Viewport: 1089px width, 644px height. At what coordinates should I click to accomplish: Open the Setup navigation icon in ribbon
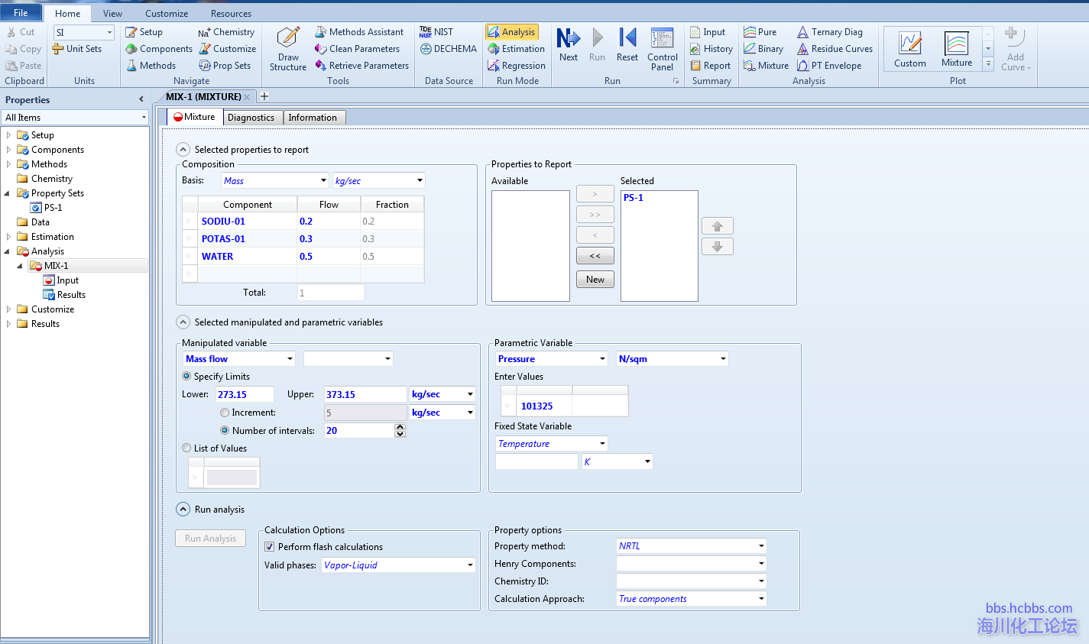pyautogui.click(x=144, y=32)
